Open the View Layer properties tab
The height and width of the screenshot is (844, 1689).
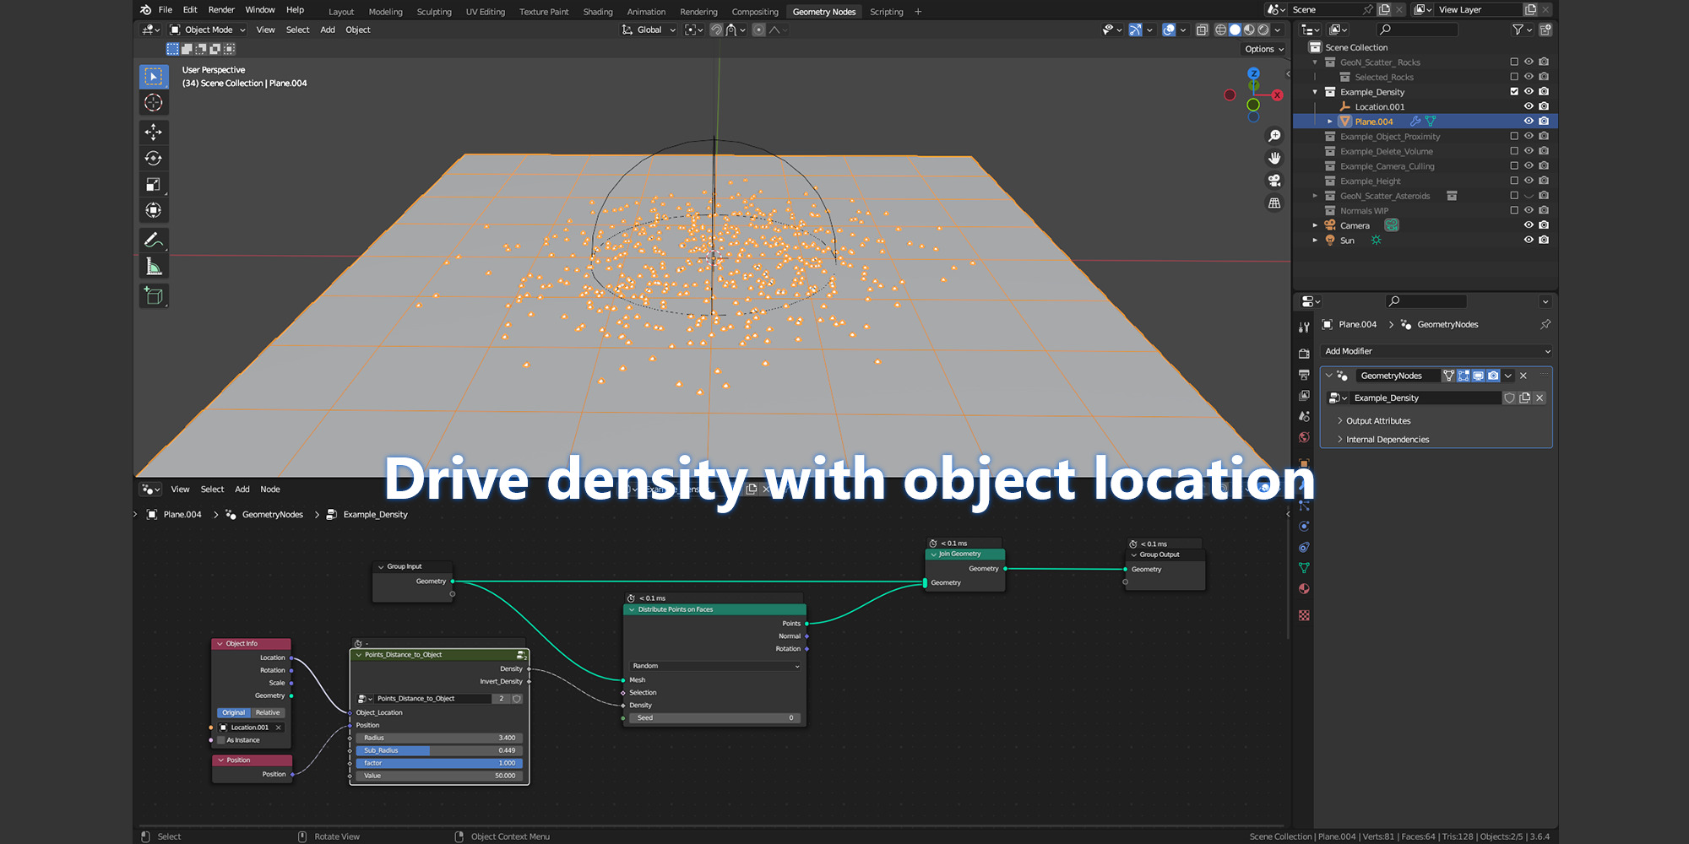coord(1304,395)
